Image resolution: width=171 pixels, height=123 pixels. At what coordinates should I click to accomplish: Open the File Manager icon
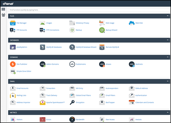point(13,23)
